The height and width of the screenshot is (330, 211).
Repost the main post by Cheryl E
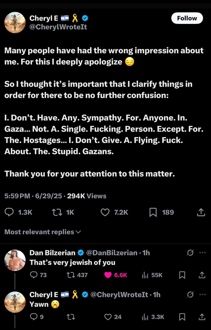[56, 212]
